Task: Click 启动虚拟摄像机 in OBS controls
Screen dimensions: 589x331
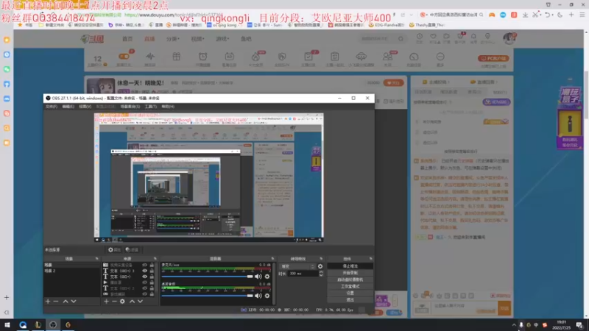Action: point(350,280)
